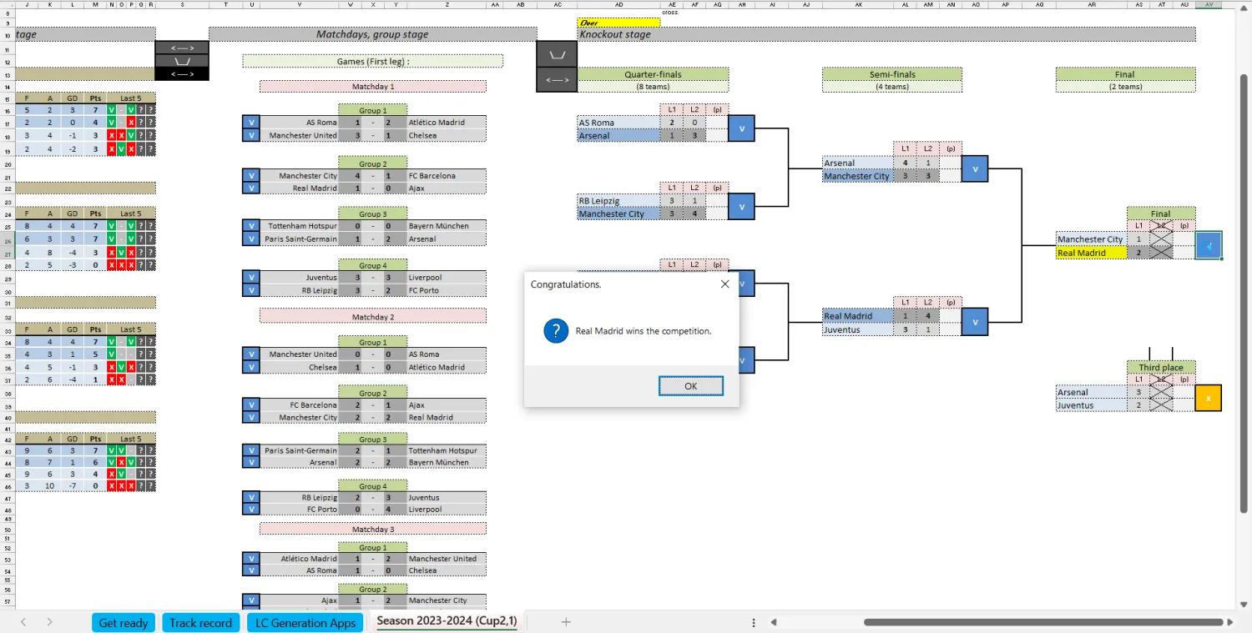Image resolution: width=1252 pixels, height=633 pixels.
Task: Click the blue V box for the Arsenal–Manchester City semi-final
Action: click(975, 168)
